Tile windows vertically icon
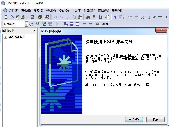 (x=77, y=24)
